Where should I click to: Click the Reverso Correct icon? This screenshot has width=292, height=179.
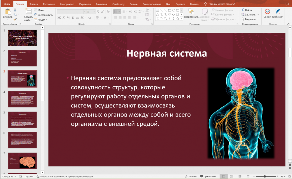[267, 11]
